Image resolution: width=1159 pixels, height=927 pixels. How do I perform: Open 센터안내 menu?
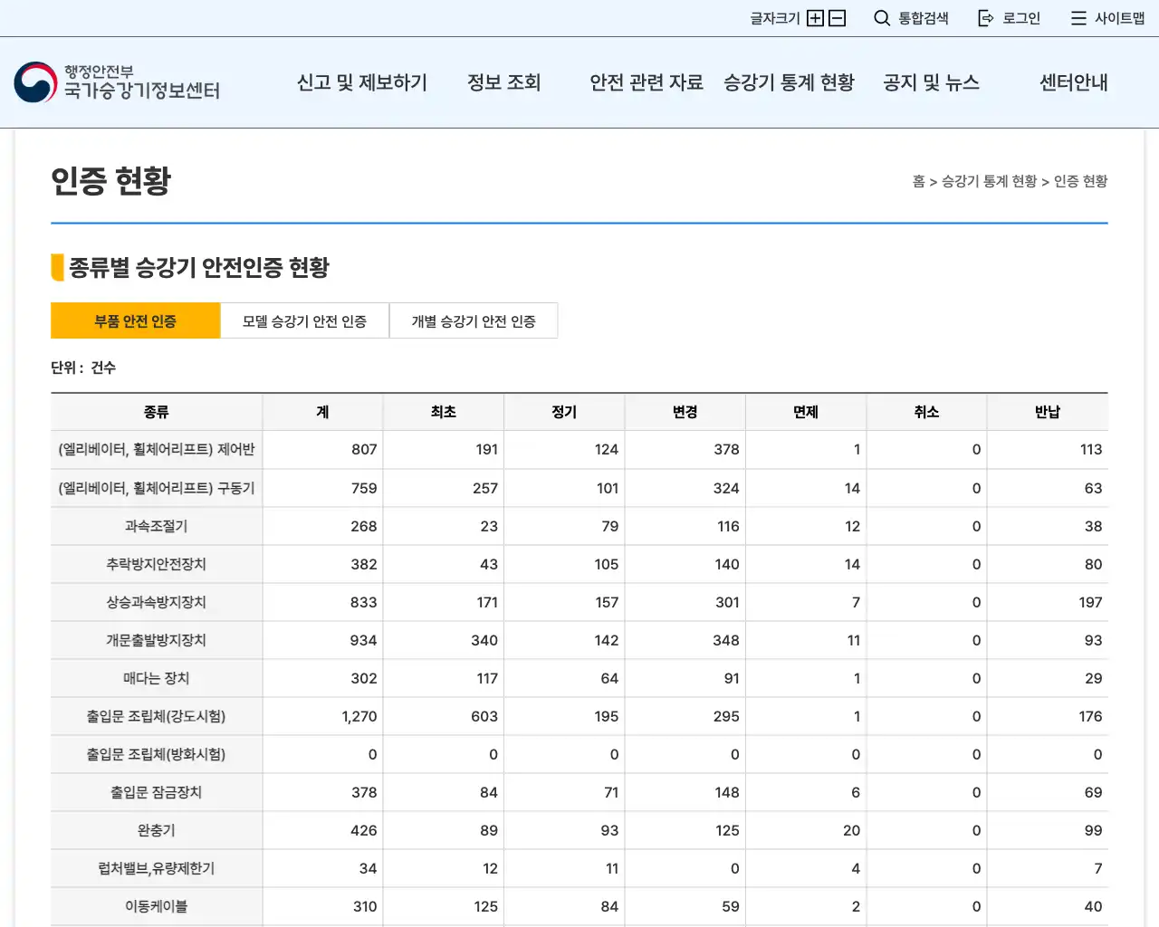pos(1074,82)
